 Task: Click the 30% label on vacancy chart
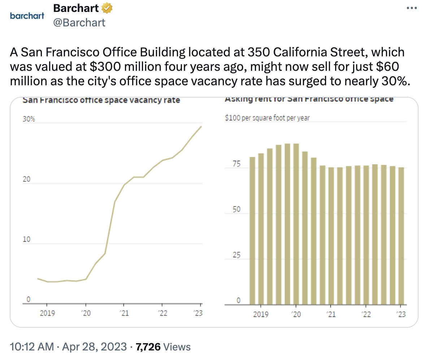(x=29, y=120)
